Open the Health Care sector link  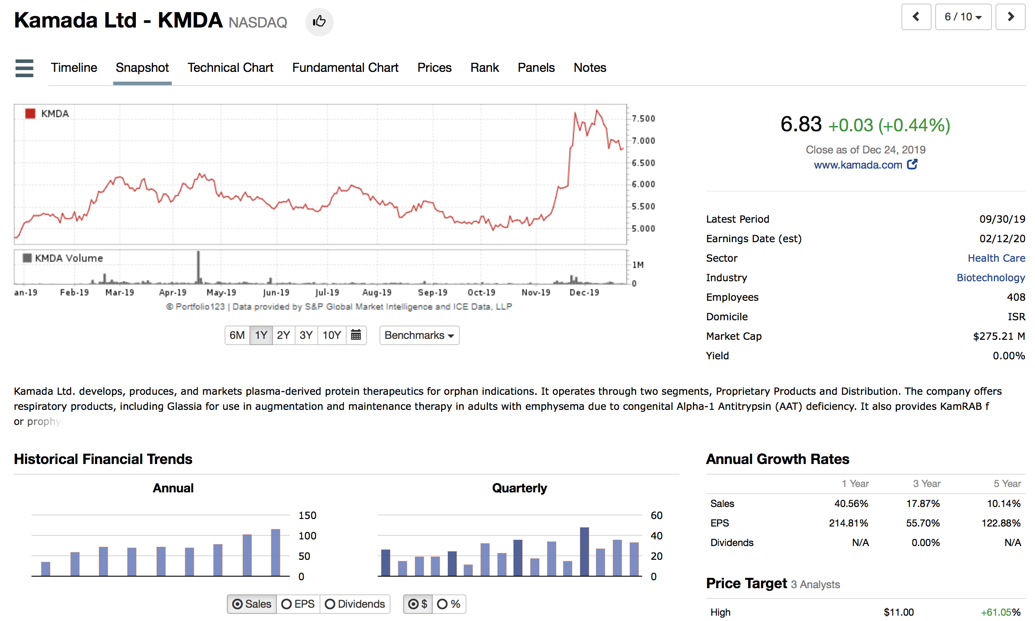click(996, 258)
